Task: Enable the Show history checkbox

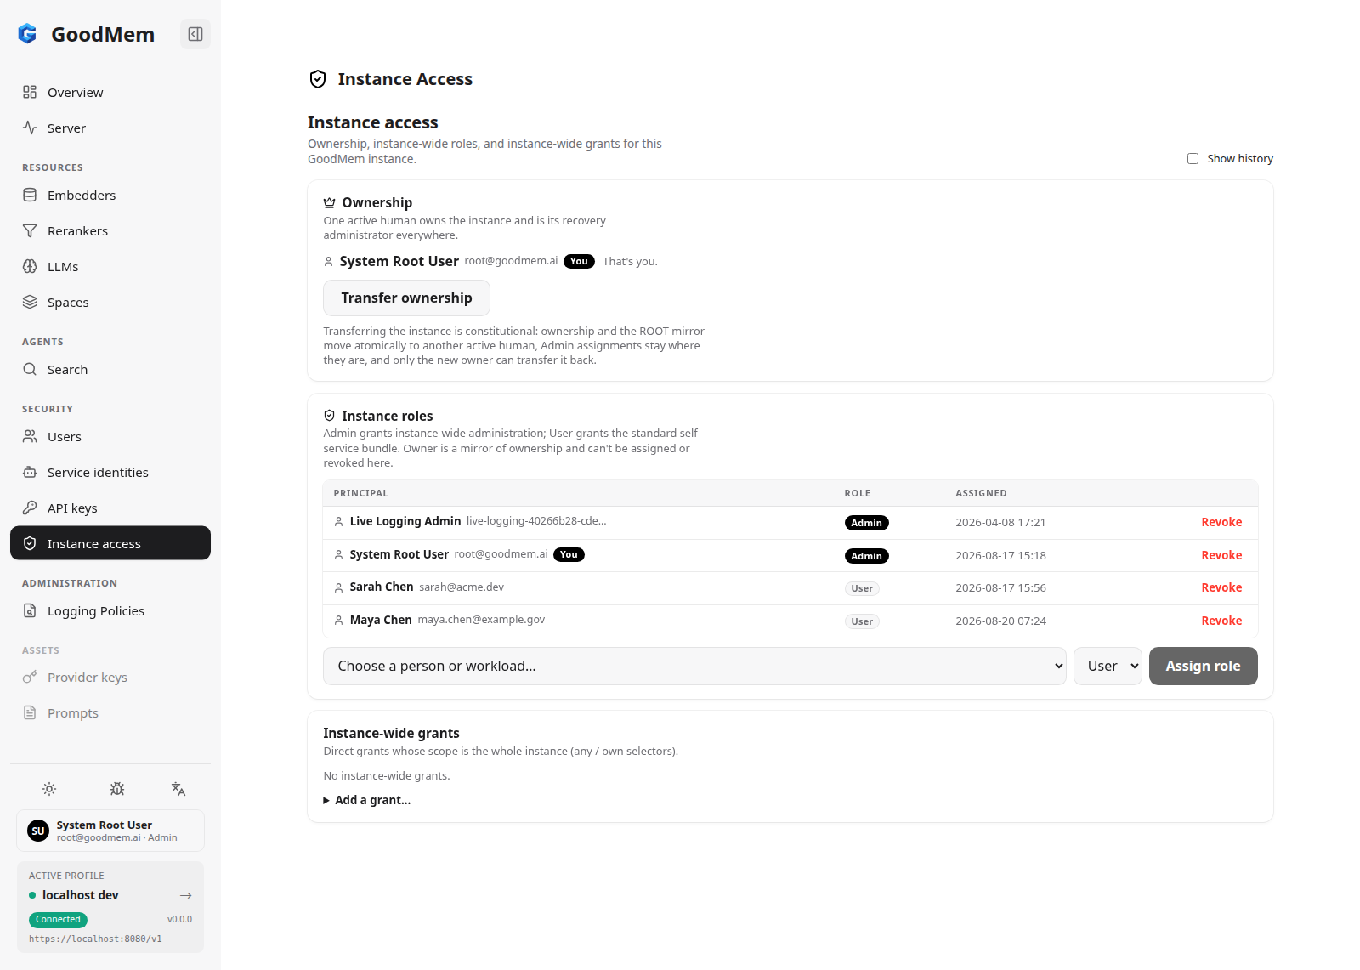Action: tap(1193, 158)
